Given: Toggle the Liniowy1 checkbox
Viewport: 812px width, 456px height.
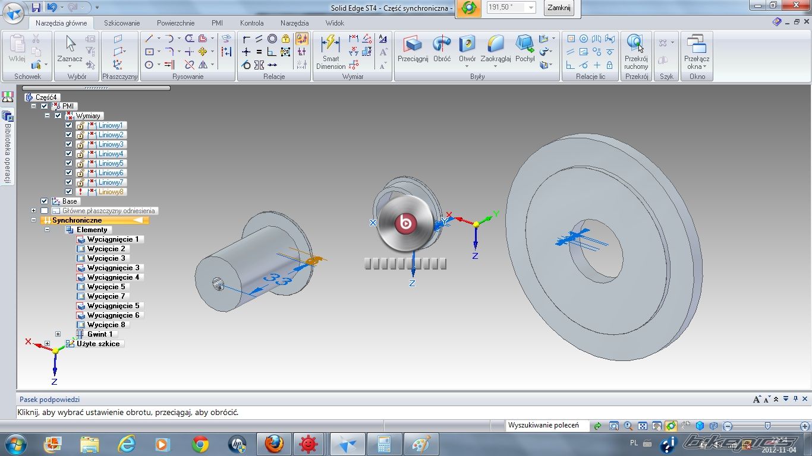Looking at the screenshot, I should click(x=69, y=125).
